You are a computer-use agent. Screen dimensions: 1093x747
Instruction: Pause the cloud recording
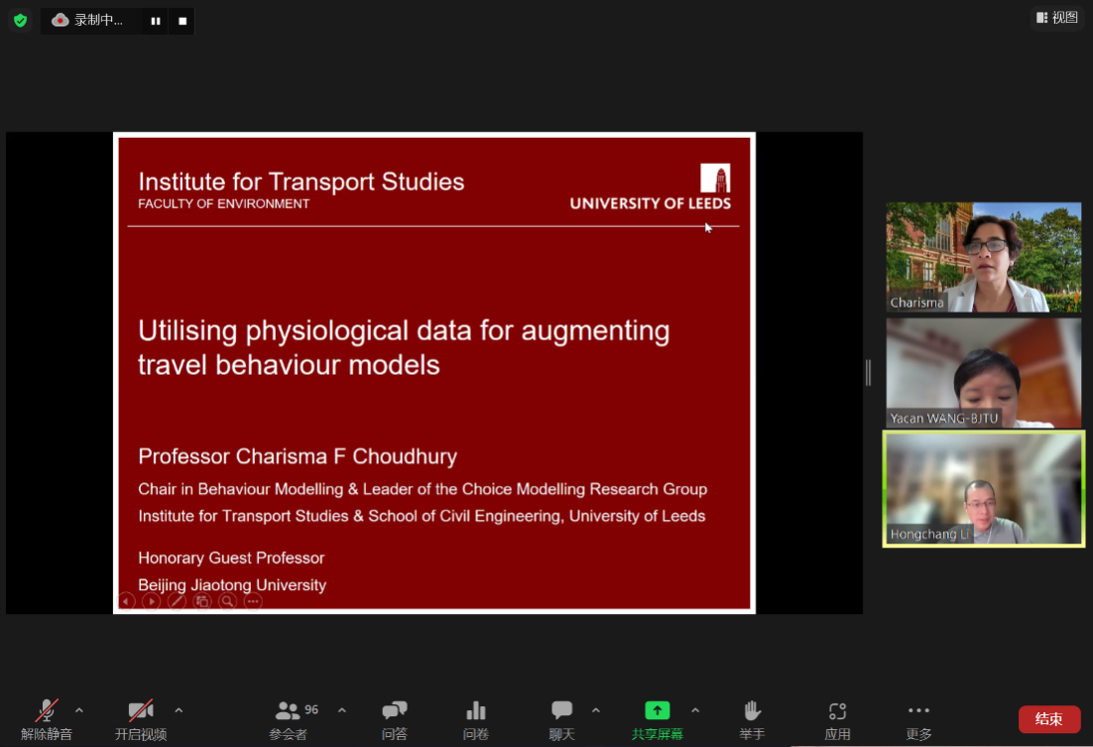tap(156, 21)
